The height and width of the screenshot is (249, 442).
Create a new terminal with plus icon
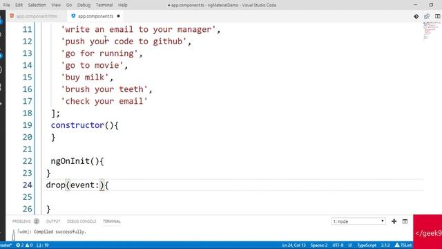click(394, 221)
